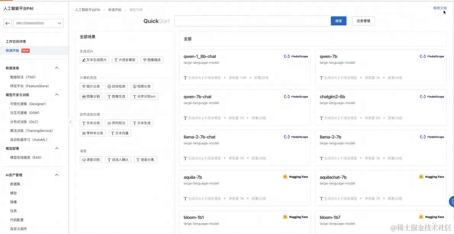The image size is (454, 234).
Task: Filter by 图像描述 tag
Action: (152, 60)
